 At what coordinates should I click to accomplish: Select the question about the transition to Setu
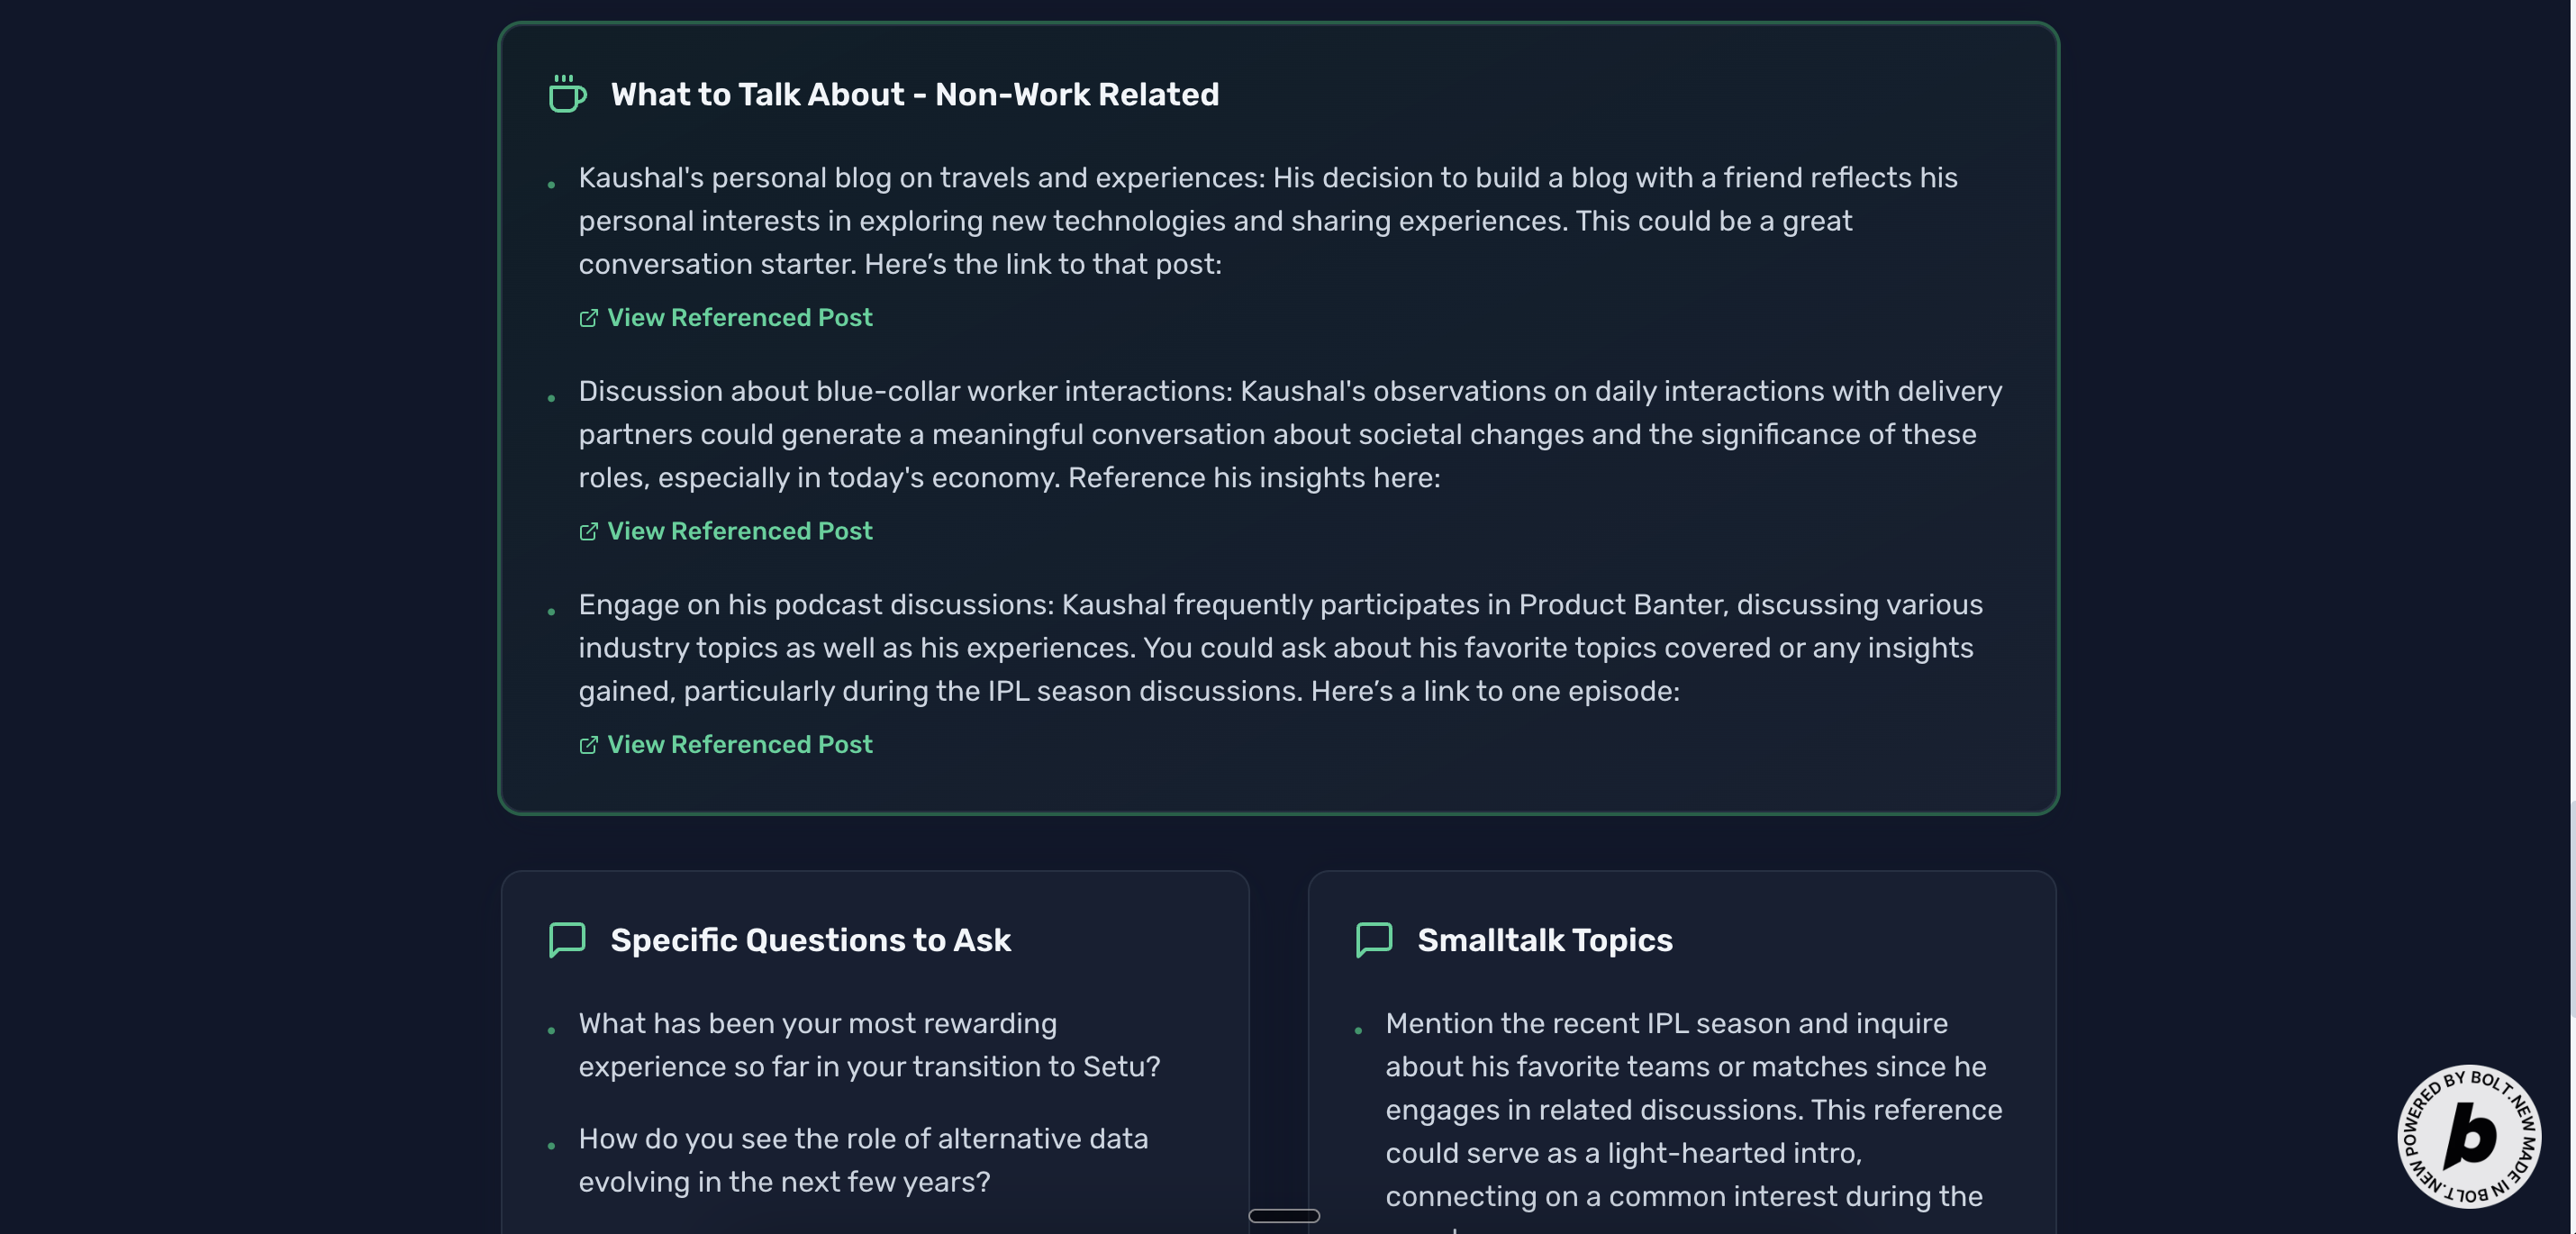(x=868, y=1045)
